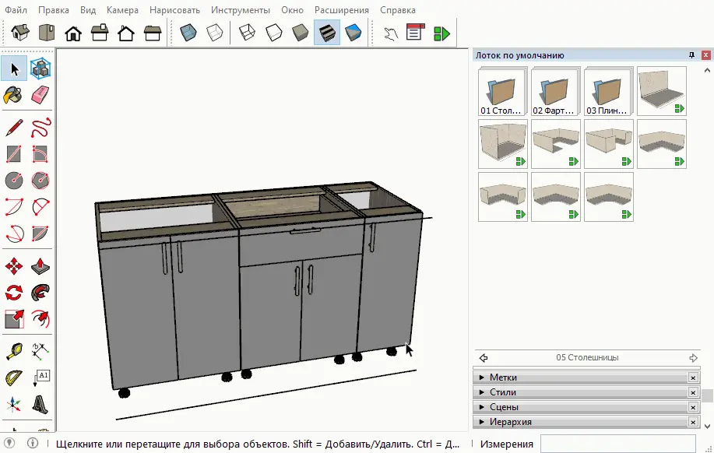The image size is (714, 453).
Task: Activate the Tape Measure tool
Action: [x=14, y=351]
